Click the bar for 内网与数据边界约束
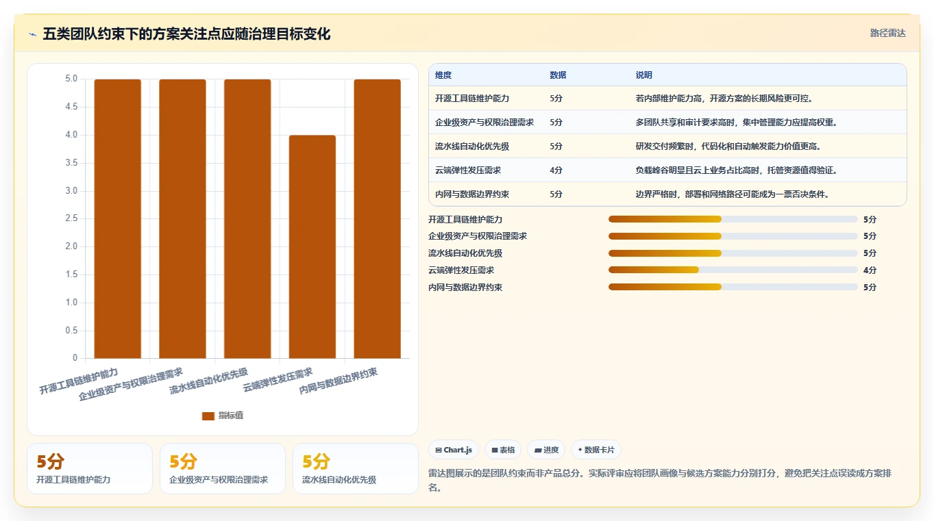 click(377, 218)
